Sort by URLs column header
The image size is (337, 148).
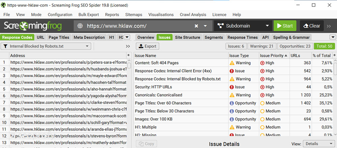pyautogui.click(x=301, y=55)
